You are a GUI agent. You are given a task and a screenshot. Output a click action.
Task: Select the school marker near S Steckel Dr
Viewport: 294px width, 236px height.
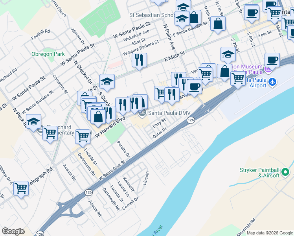click(107, 81)
